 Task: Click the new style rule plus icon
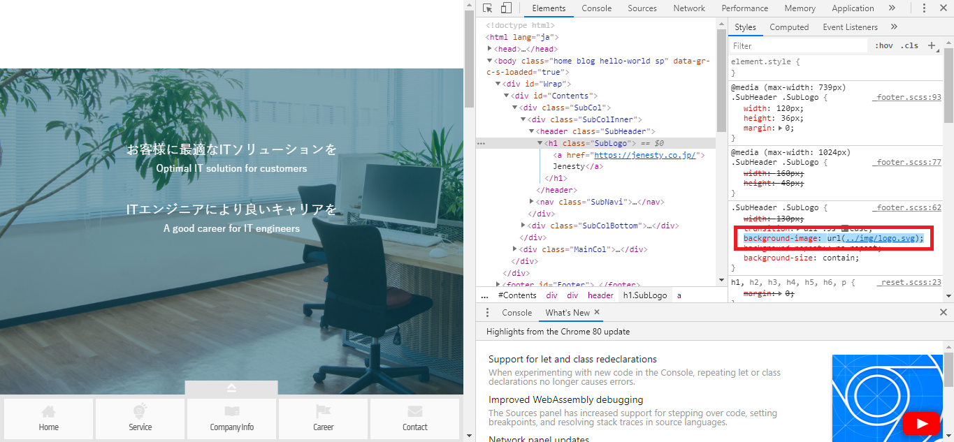point(932,45)
